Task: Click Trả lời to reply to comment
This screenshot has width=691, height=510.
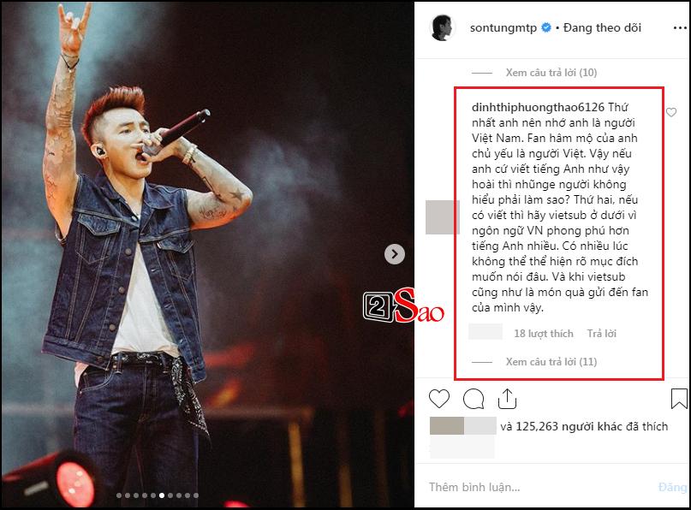Action: pos(602,334)
